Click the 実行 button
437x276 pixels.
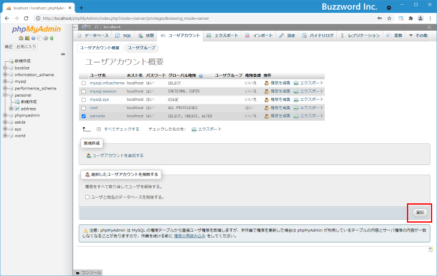click(x=420, y=212)
